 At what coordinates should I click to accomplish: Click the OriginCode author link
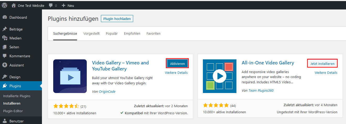coord(107,92)
